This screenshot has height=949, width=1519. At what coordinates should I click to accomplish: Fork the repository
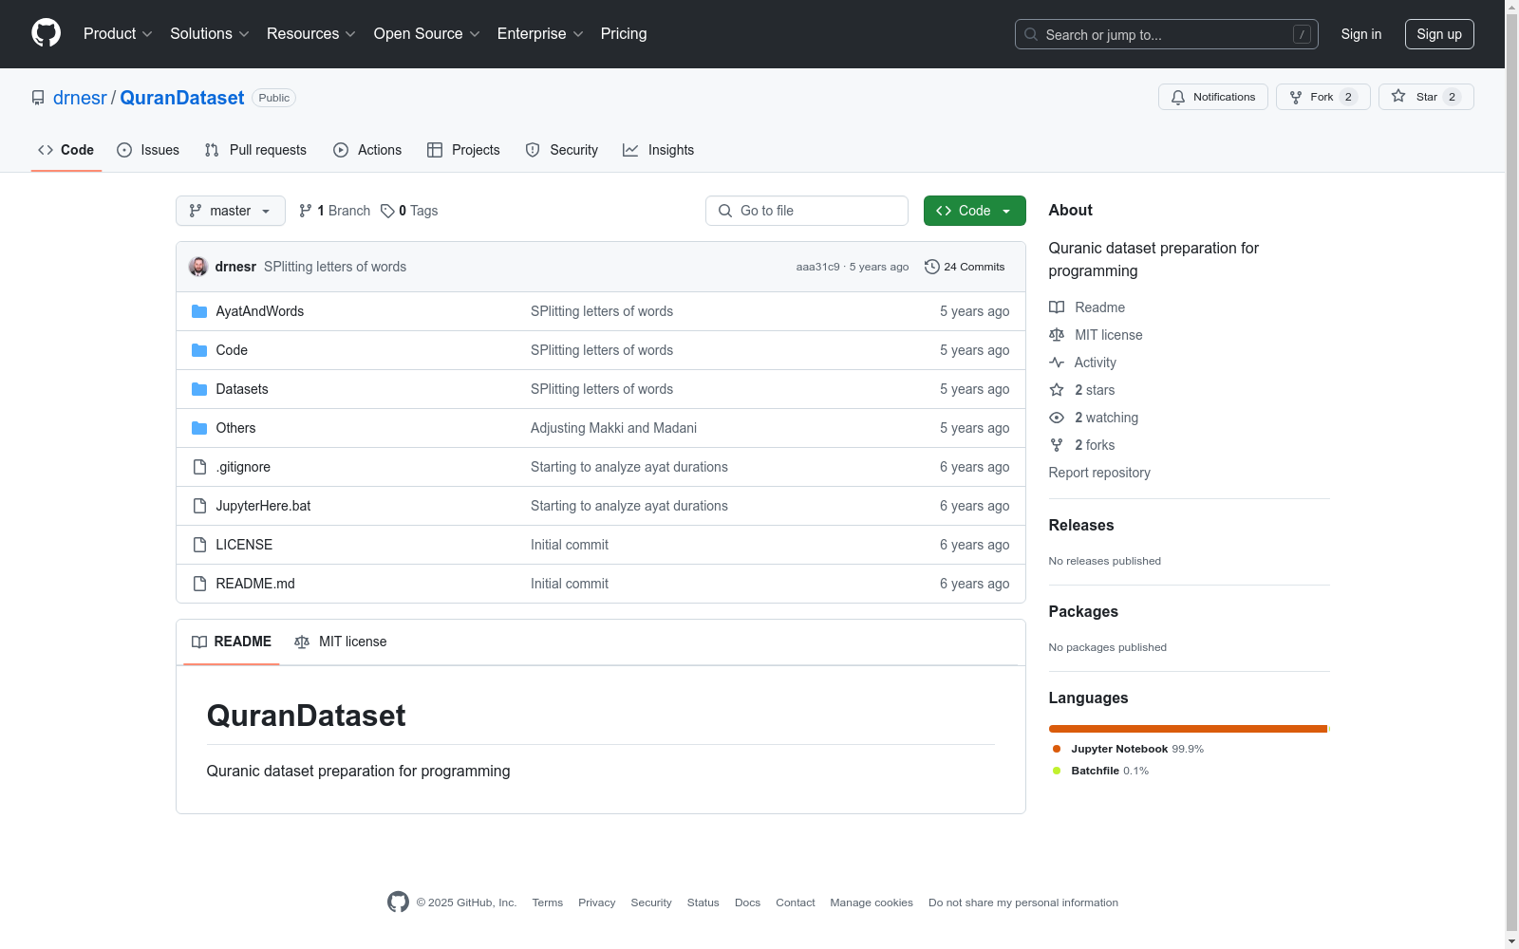click(1323, 97)
